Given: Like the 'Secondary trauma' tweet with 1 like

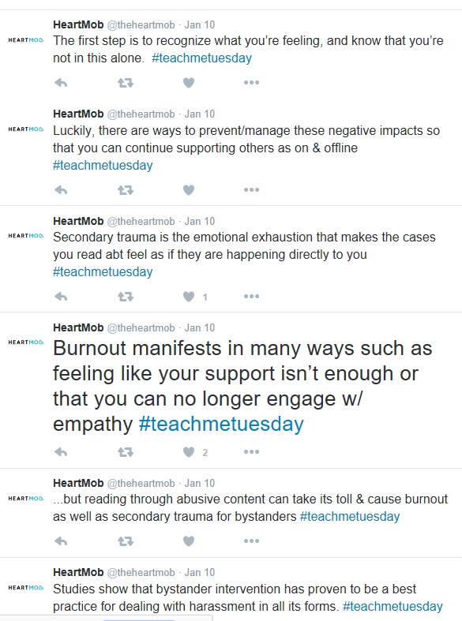Looking at the screenshot, I should coord(189,297).
